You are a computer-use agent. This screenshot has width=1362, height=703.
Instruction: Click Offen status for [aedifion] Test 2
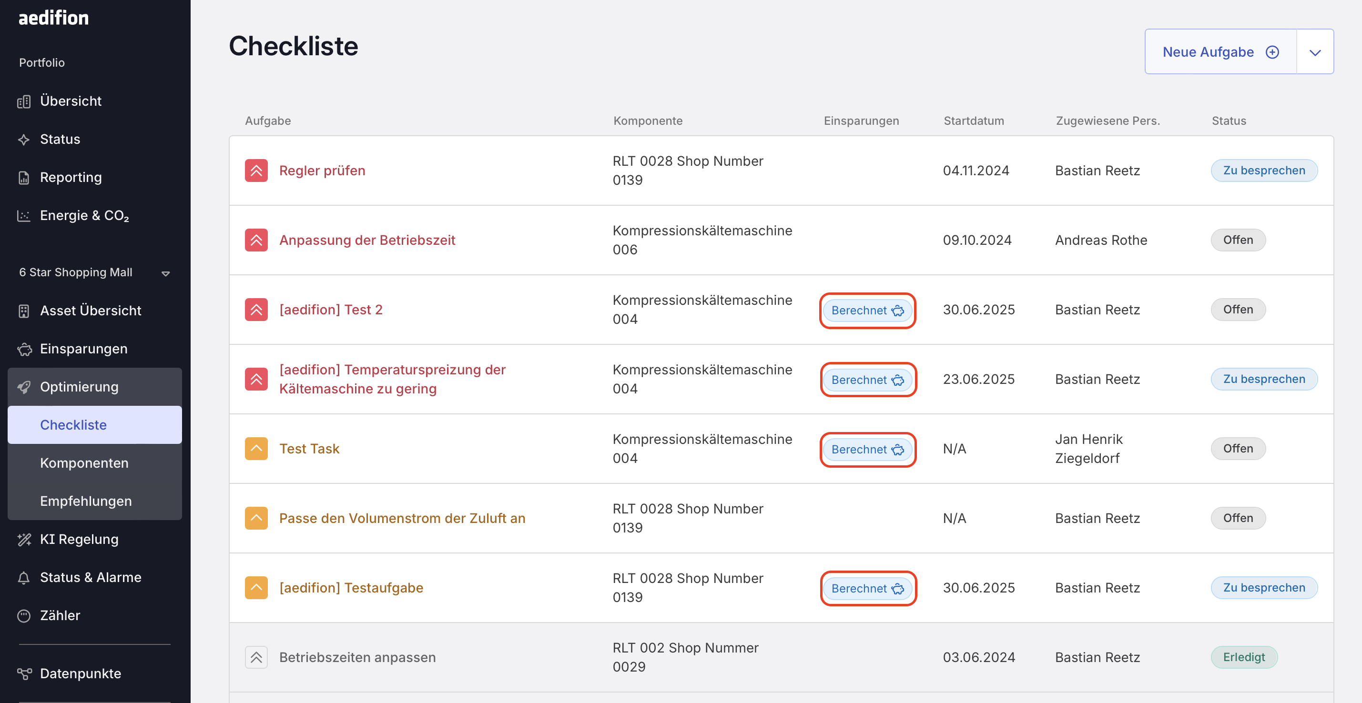1238,309
